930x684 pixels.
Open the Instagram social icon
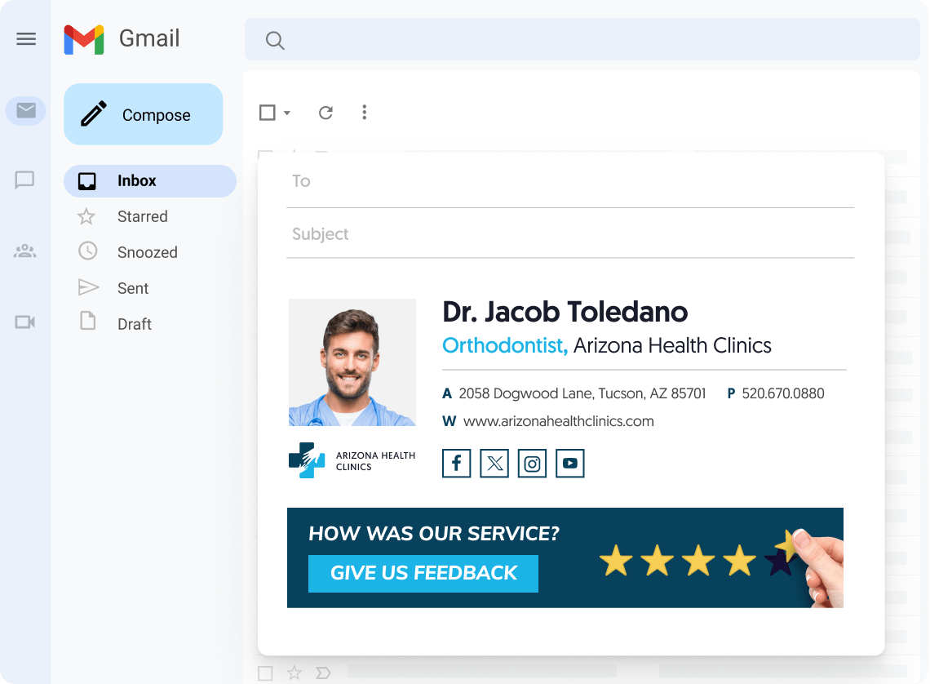[x=532, y=464]
